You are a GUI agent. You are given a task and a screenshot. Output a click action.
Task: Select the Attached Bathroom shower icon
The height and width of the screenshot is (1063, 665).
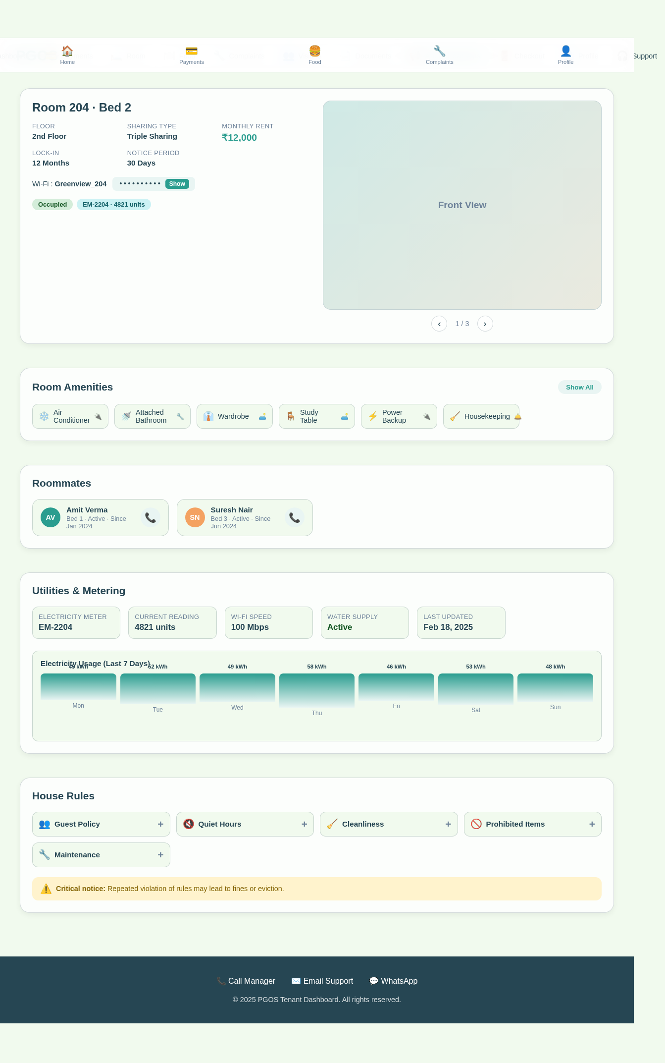coord(126,416)
